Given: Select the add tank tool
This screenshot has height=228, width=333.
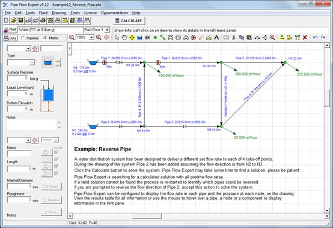Looking at the screenshot, I should click(x=139, y=38).
